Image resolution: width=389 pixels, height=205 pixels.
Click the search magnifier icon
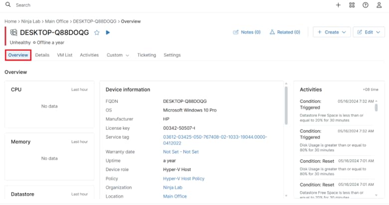(8, 5)
